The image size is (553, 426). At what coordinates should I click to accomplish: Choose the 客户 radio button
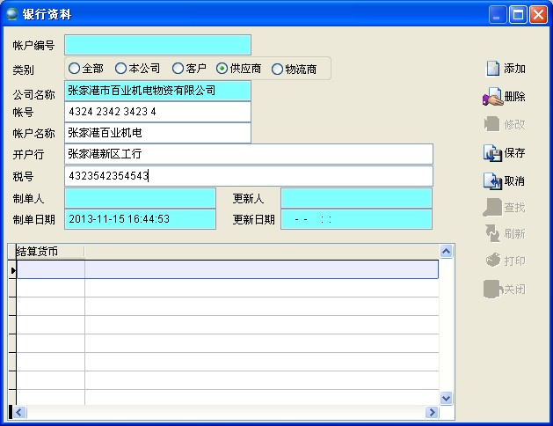(178, 68)
